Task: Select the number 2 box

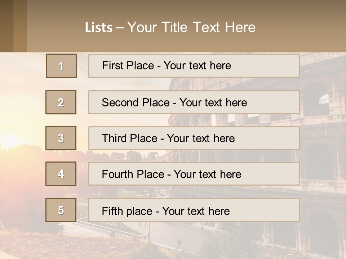Action: [x=61, y=102]
